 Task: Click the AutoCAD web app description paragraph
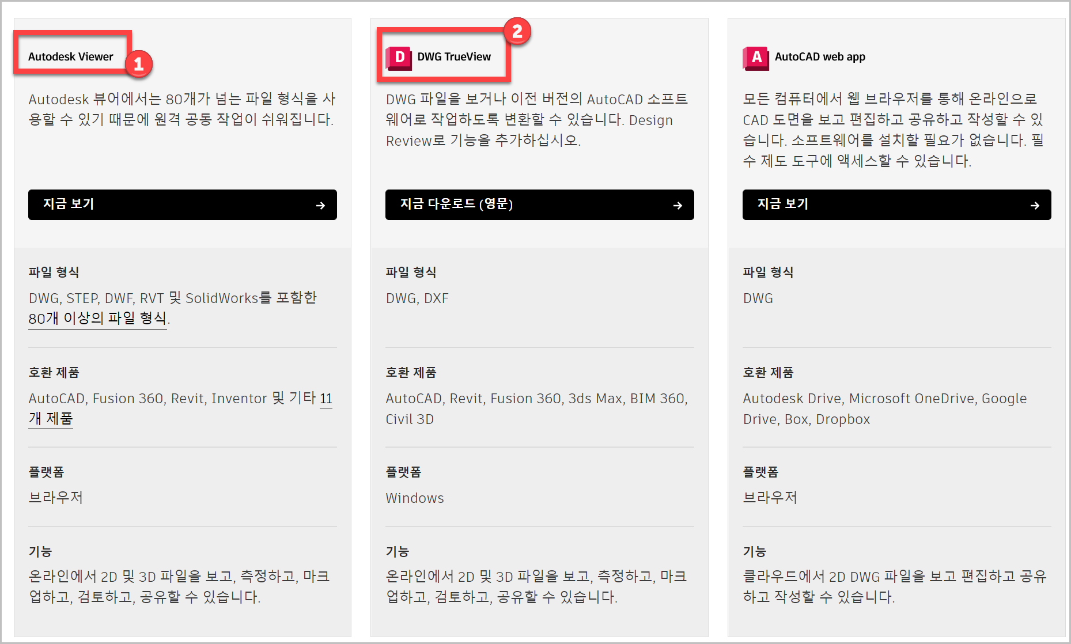click(893, 130)
